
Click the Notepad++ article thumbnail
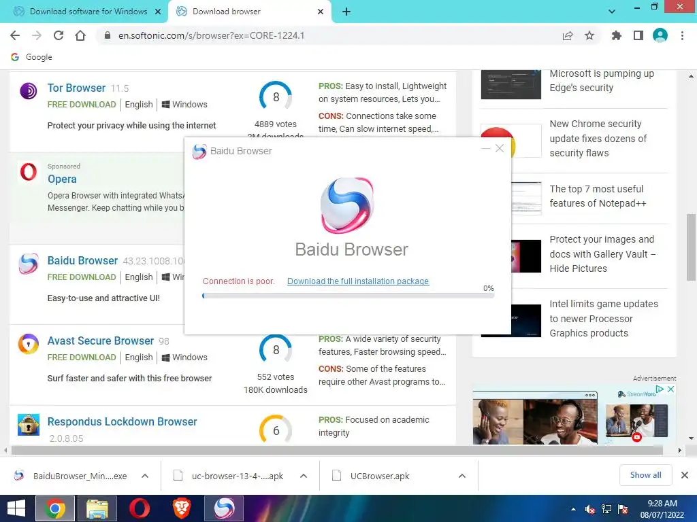526,198
